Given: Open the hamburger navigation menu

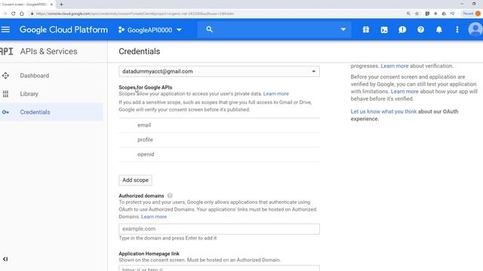Looking at the screenshot, I should tap(5, 29).
